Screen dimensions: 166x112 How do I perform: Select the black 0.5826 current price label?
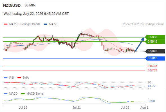point(155,51)
